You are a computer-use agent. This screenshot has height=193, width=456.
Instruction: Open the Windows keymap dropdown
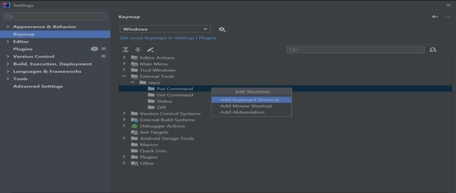point(165,29)
